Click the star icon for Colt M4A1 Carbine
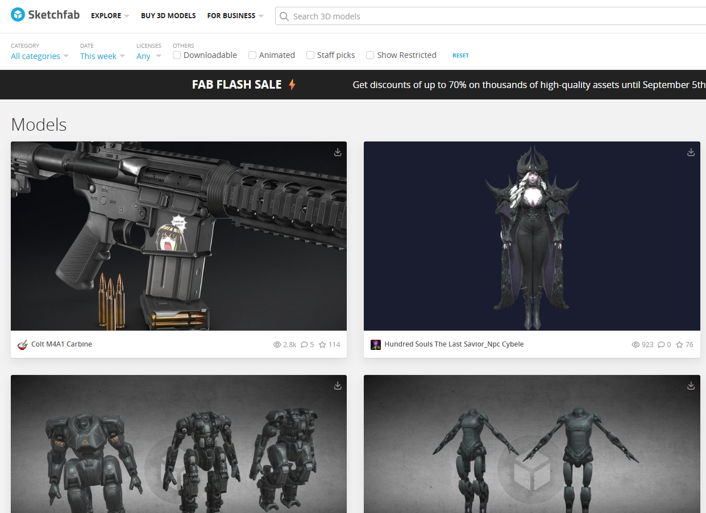 coord(322,344)
